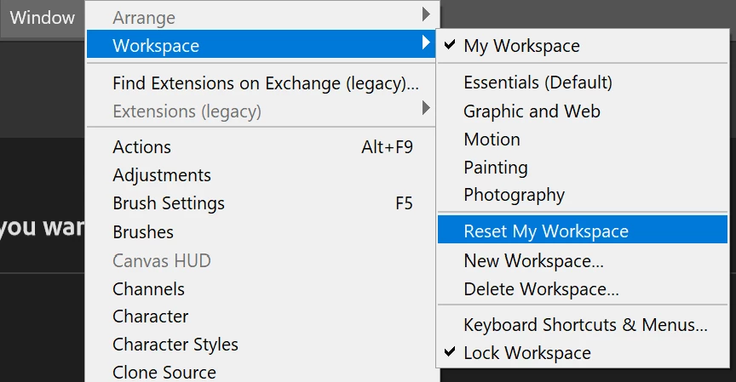736x382 pixels.
Task: Click Reset My Workspace
Action: [546, 231]
